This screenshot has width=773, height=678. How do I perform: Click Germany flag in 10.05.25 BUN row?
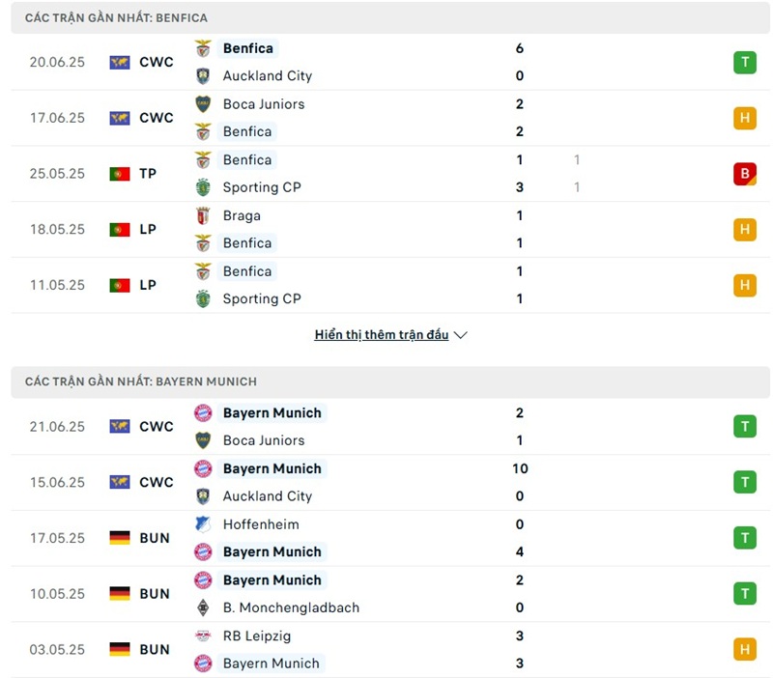click(x=119, y=594)
